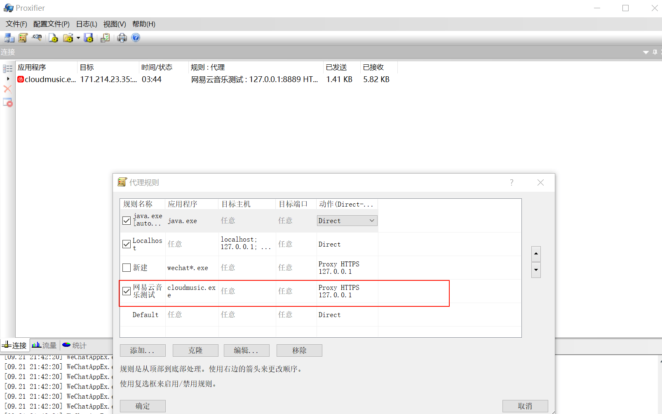Switch to the 统计 tab
The height and width of the screenshot is (414, 662).
click(x=75, y=345)
